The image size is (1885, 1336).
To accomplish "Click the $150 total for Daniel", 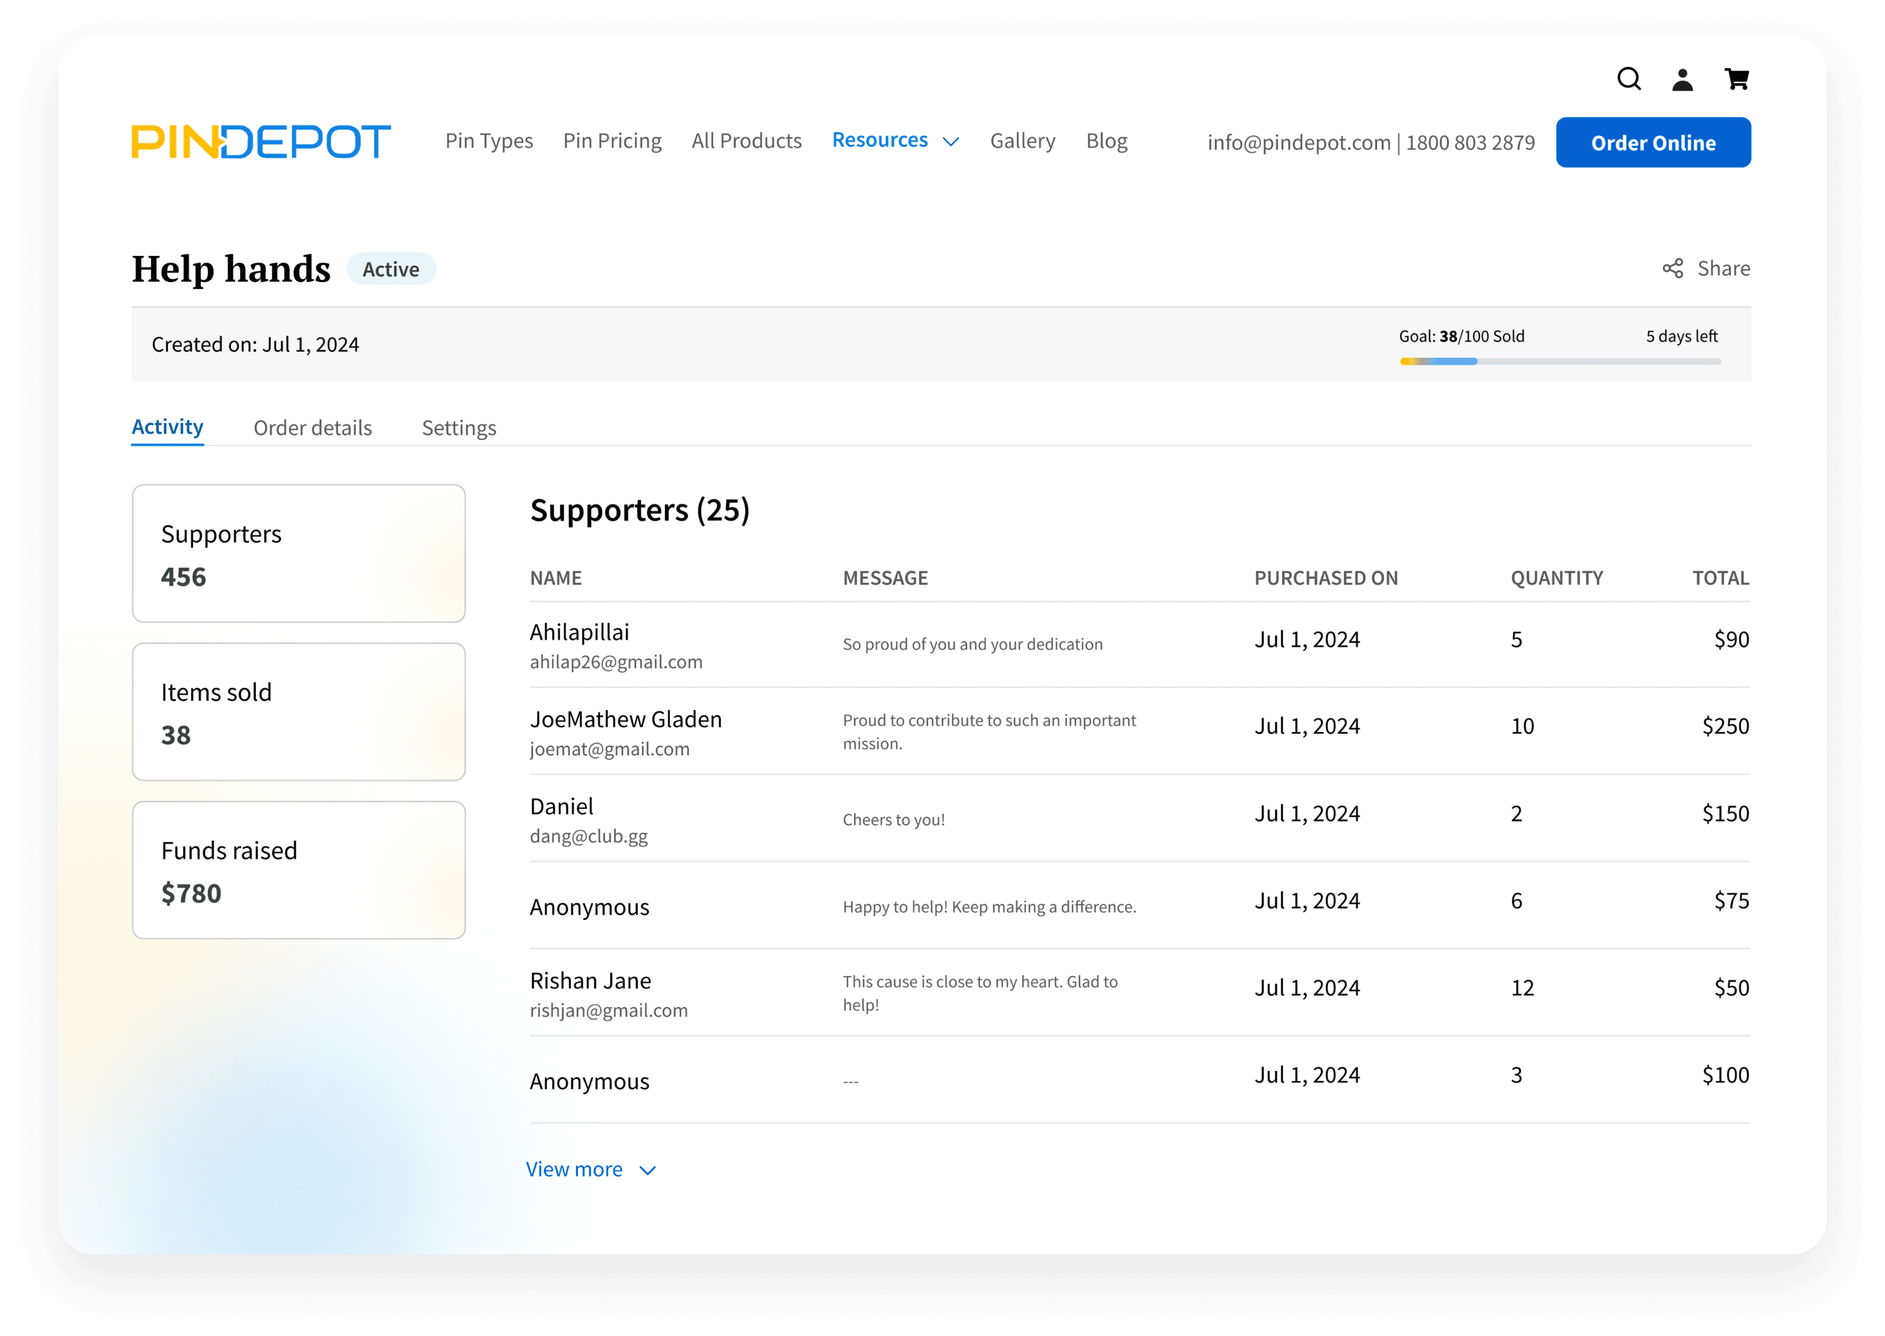I will pyautogui.click(x=1725, y=814).
